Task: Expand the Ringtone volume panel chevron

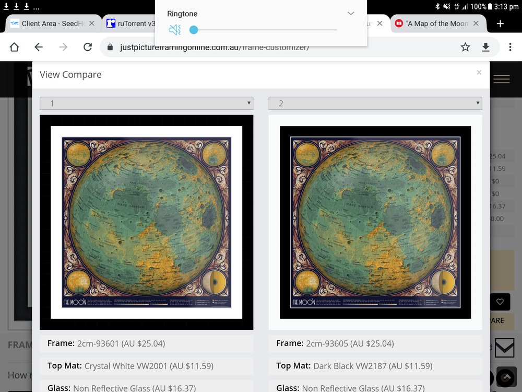Action: coord(351,14)
